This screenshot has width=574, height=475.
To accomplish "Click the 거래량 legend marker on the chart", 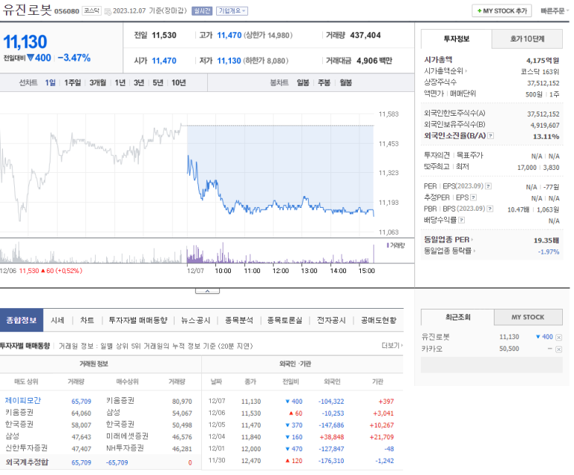I will pos(388,245).
